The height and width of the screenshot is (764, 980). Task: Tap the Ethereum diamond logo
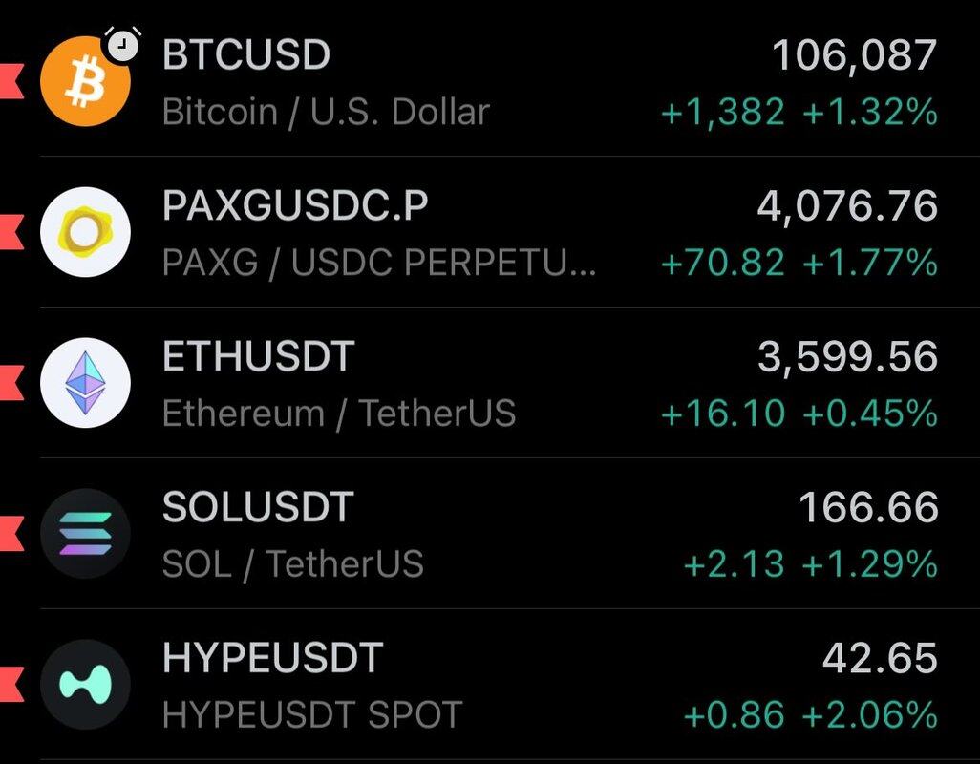coord(84,382)
